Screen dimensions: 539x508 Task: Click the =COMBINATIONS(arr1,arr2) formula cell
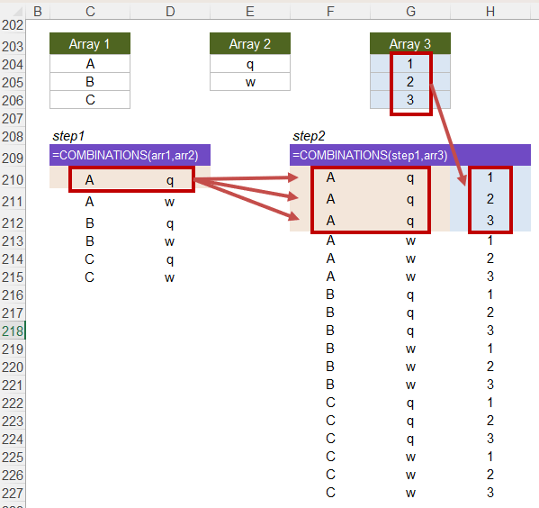coord(130,155)
